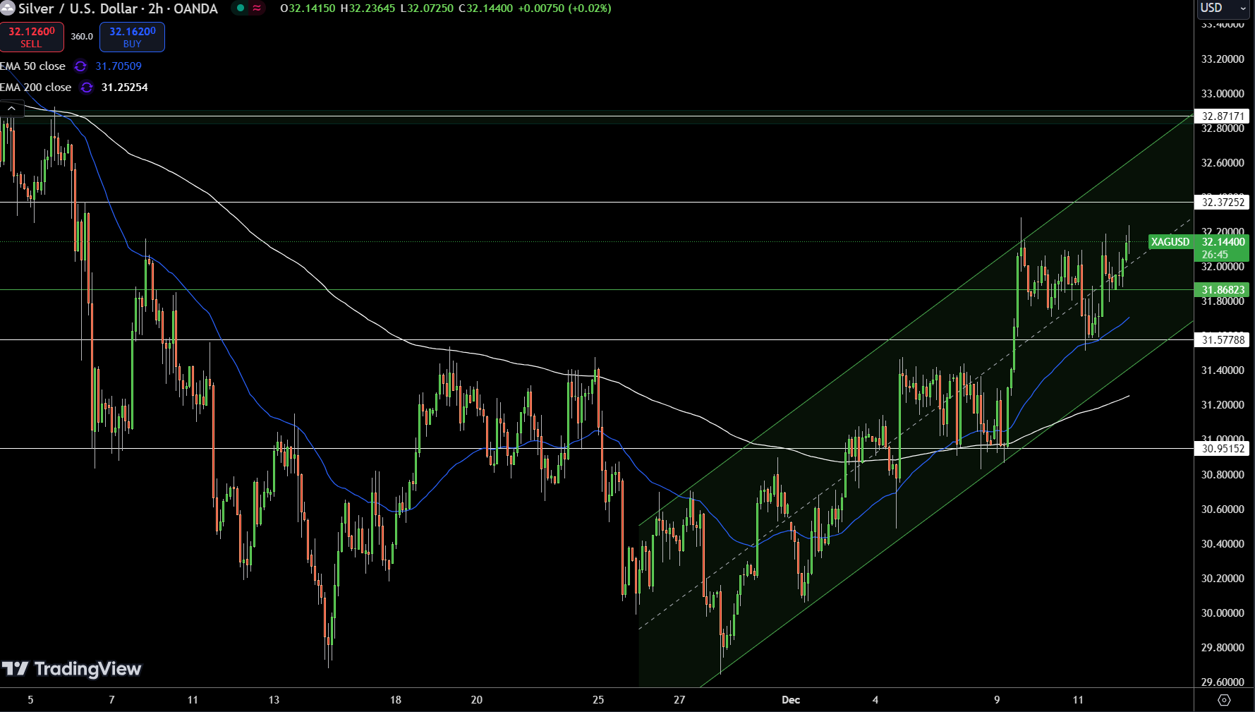
Task: Click the 26:45 bar countdown timer
Action: [x=1215, y=255]
